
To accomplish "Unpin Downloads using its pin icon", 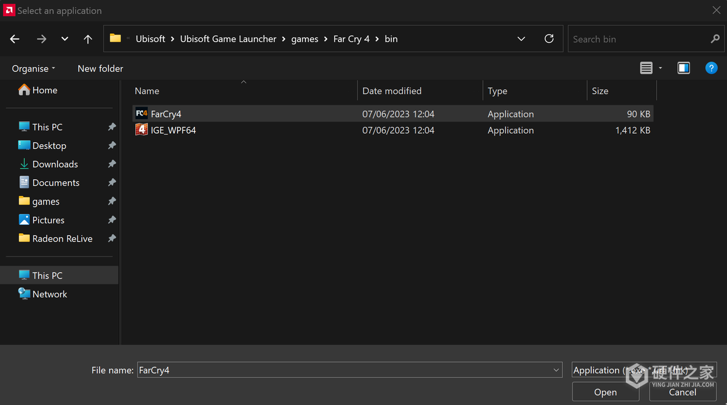I will 111,164.
